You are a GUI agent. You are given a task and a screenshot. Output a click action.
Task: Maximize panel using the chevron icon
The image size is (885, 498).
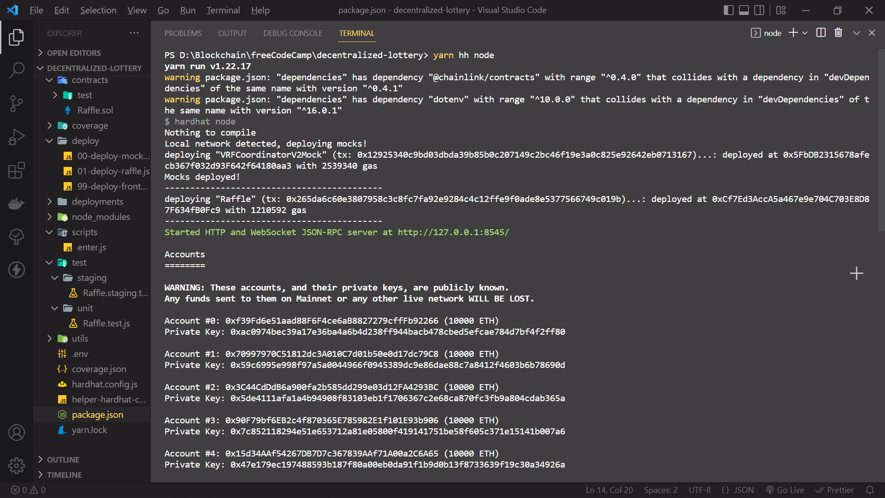pyautogui.click(x=856, y=33)
